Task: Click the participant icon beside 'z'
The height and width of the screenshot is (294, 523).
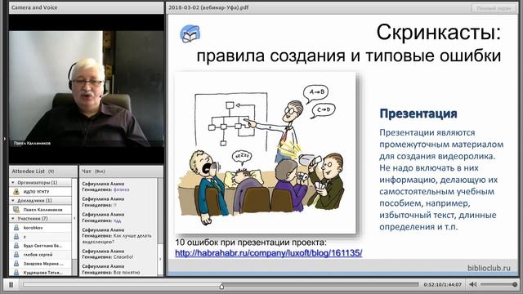Action: (x=16, y=237)
